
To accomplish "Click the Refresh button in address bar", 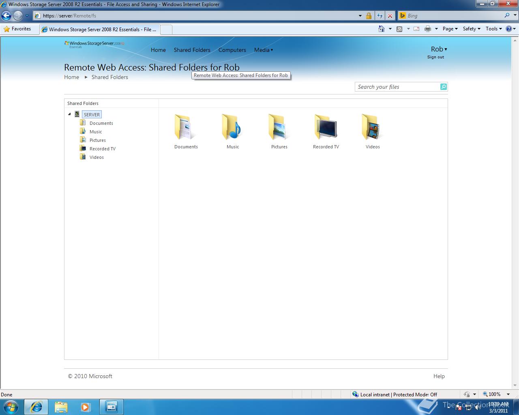I will 380,16.
